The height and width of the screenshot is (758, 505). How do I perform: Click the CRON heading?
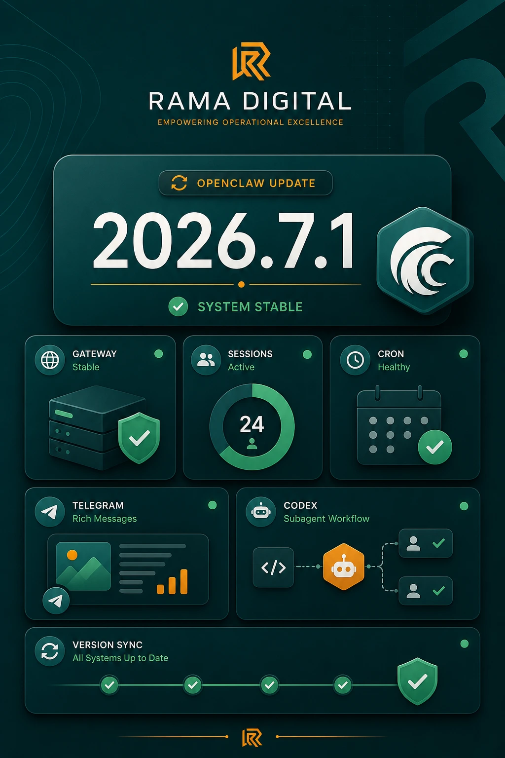tap(391, 354)
